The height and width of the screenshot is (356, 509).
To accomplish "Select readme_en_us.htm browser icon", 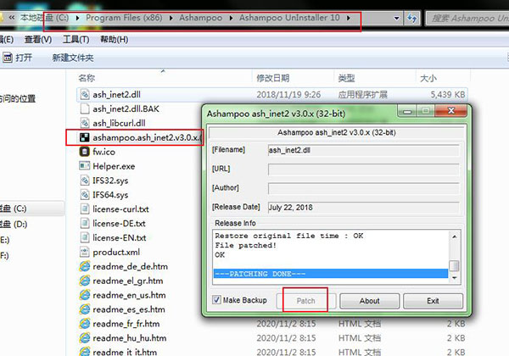I will [x=84, y=295].
